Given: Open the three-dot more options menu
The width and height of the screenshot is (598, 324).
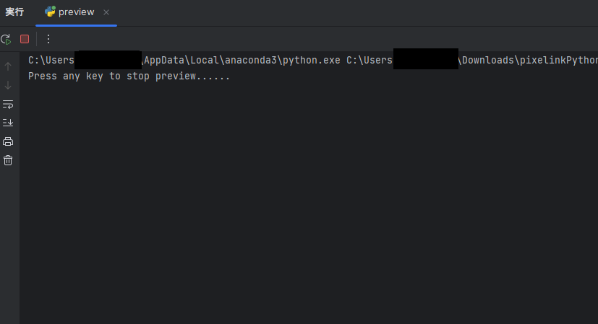Looking at the screenshot, I should click(48, 39).
